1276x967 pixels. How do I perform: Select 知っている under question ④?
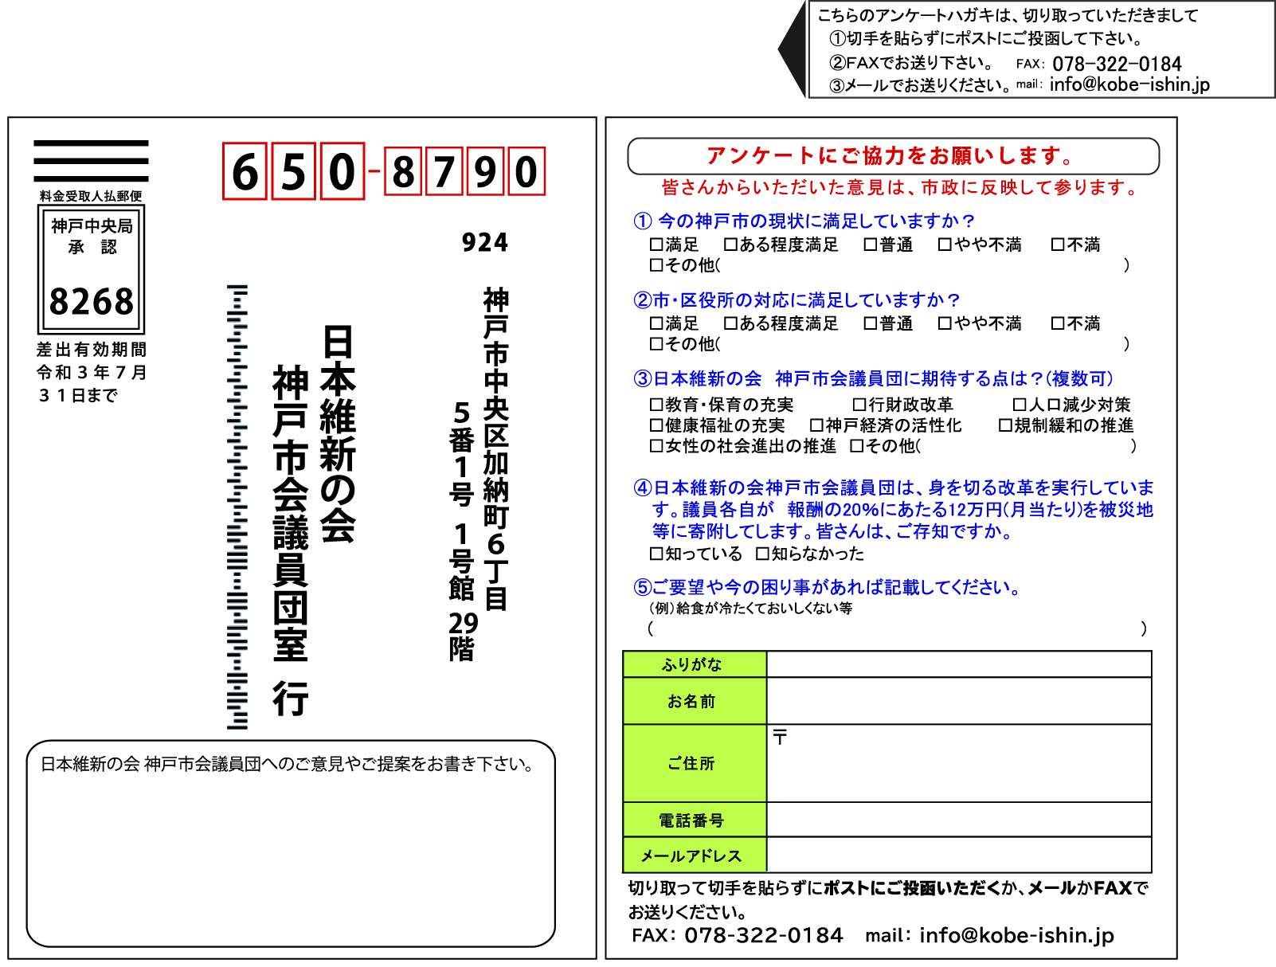pyautogui.click(x=656, y=554)
